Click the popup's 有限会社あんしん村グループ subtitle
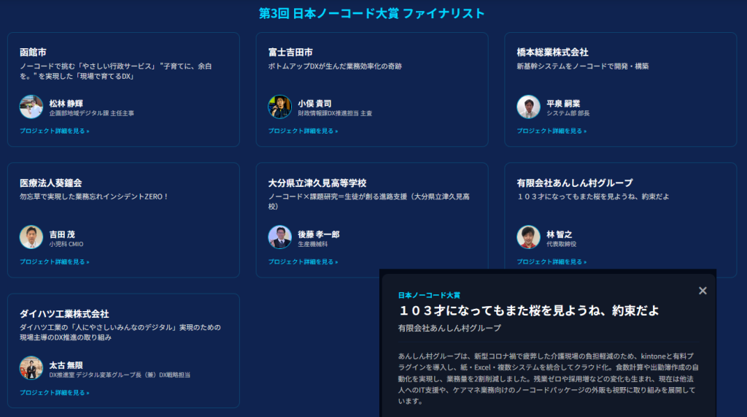This screenshot has width=747, height=417. [449, 328]
